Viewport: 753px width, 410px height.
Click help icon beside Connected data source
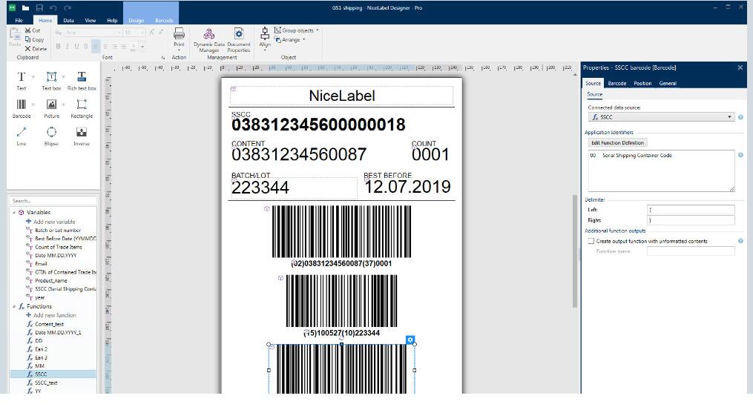pyautogui.click(x=740, y=117)
